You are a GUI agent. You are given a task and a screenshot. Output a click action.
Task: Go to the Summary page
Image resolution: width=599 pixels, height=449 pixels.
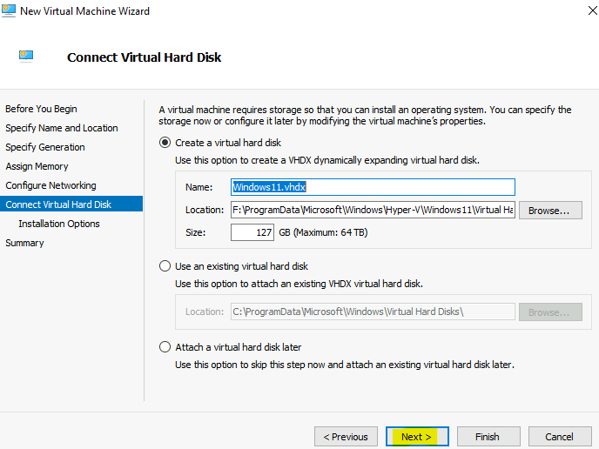(24, 243)
